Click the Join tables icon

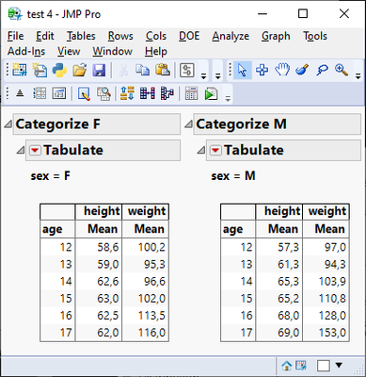point(148,93)
